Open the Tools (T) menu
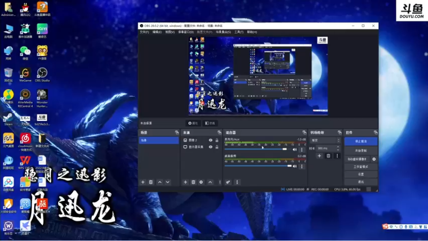This screenshot has height=241, width=428. coord(239,32)
